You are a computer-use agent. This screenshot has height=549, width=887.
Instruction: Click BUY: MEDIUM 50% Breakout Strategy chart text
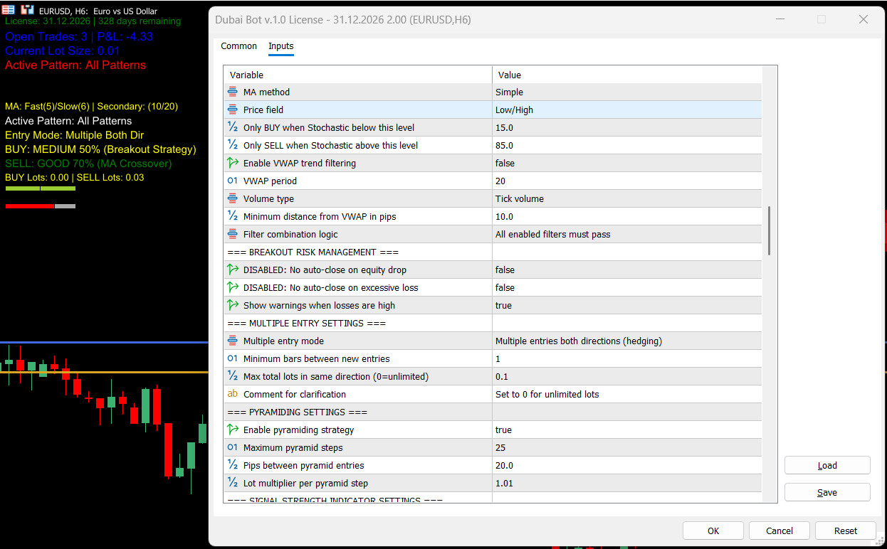coord(100,149)
